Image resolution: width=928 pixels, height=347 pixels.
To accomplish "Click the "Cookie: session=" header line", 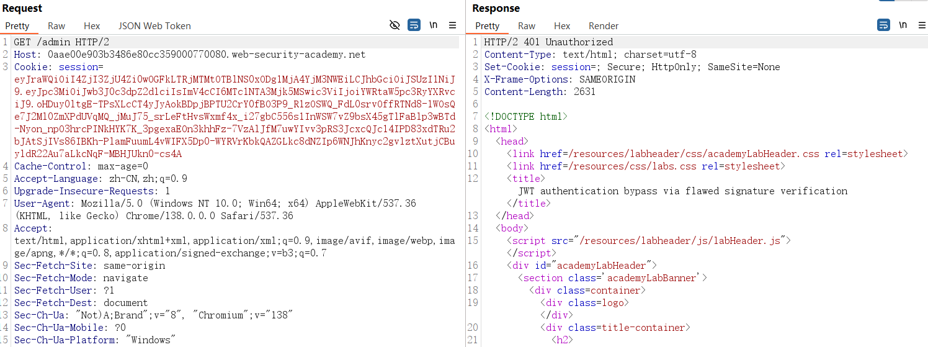I will 59,67.
